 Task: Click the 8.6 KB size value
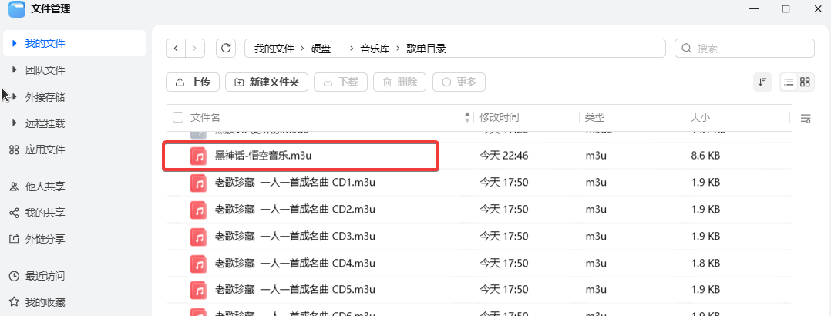tap(705, 156)
